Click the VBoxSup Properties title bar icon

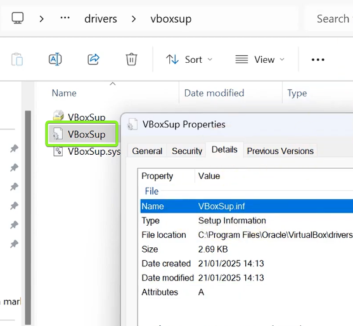pos(132,124)
